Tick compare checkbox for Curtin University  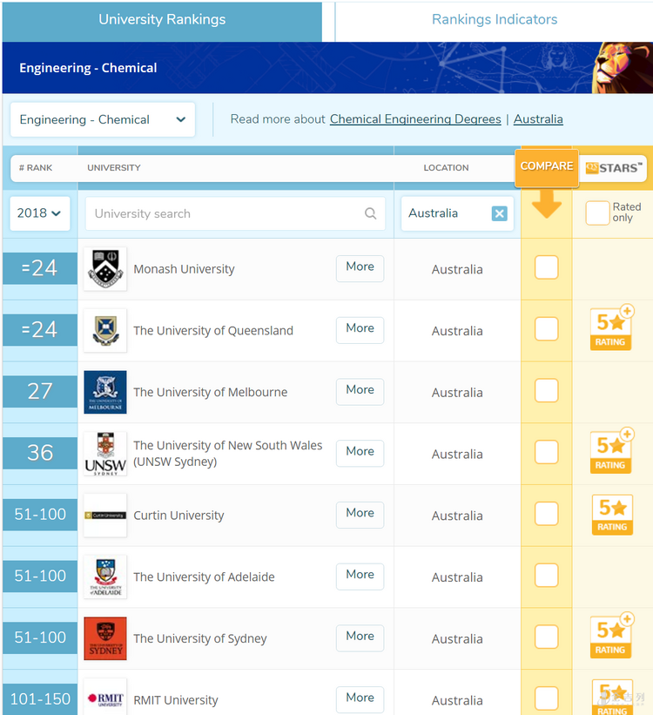pos(546,514)
